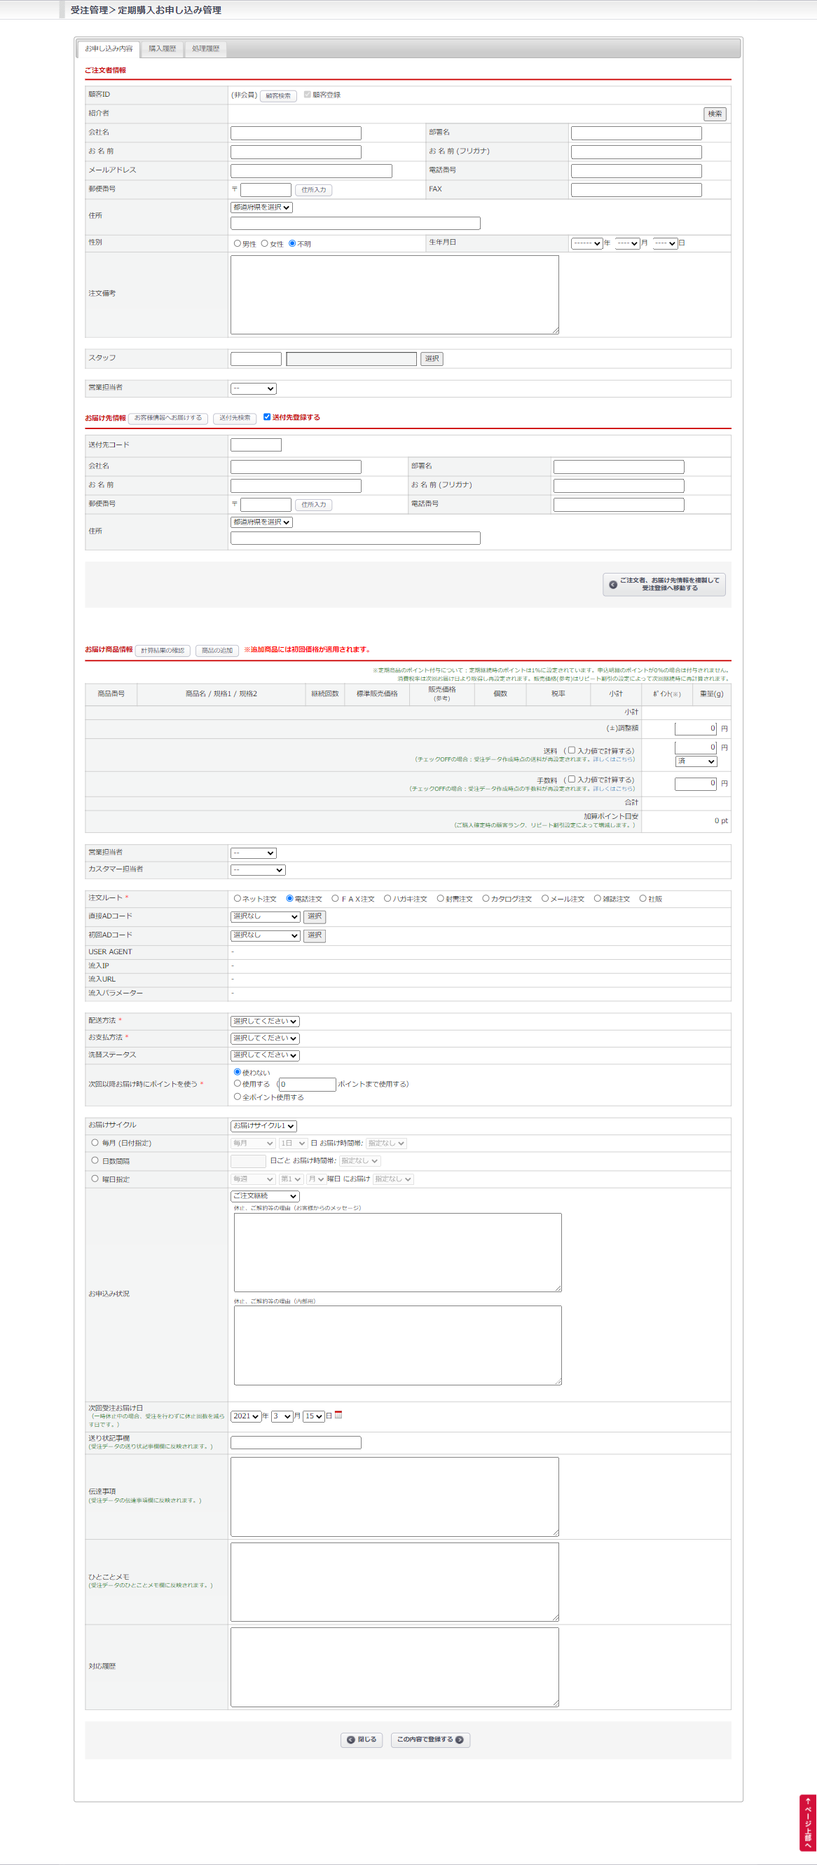Viewport: 817px width, 1865px height.
Task: Select 日数間隔 cycle radio
Action: (x=95, y=1160)
